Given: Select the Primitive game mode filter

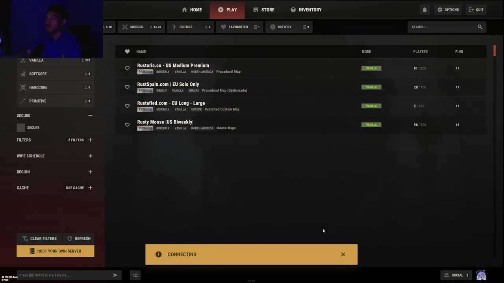Looking at the screenshot, I should pos(55,101).
